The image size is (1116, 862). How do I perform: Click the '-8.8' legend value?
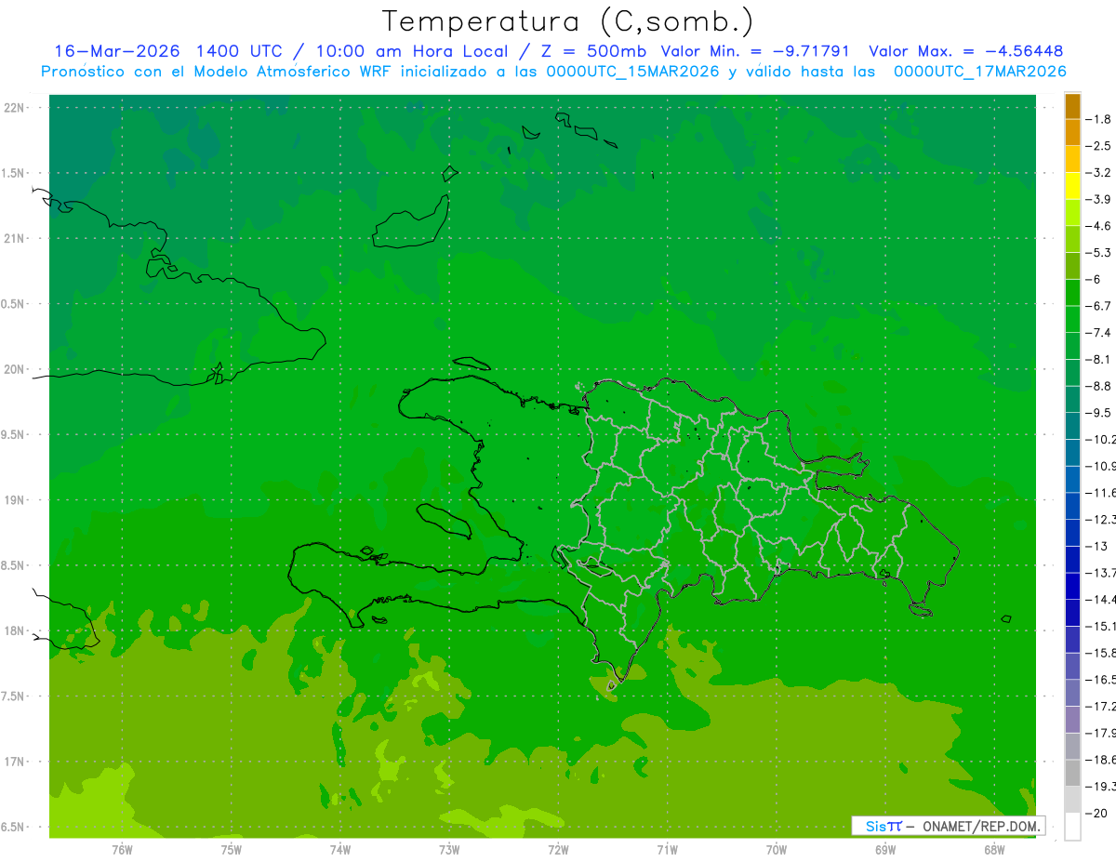(x=1099, y=386)
